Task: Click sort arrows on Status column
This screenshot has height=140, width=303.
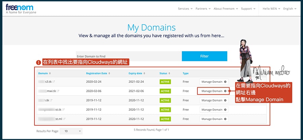Action: [x=169, y=73]
